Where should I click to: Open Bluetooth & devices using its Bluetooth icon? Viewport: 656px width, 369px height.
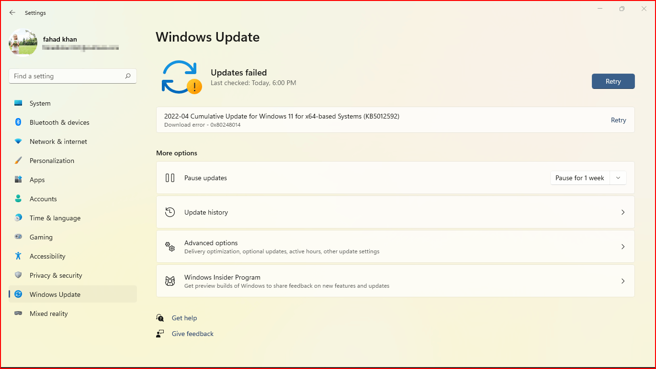[19, 122]
